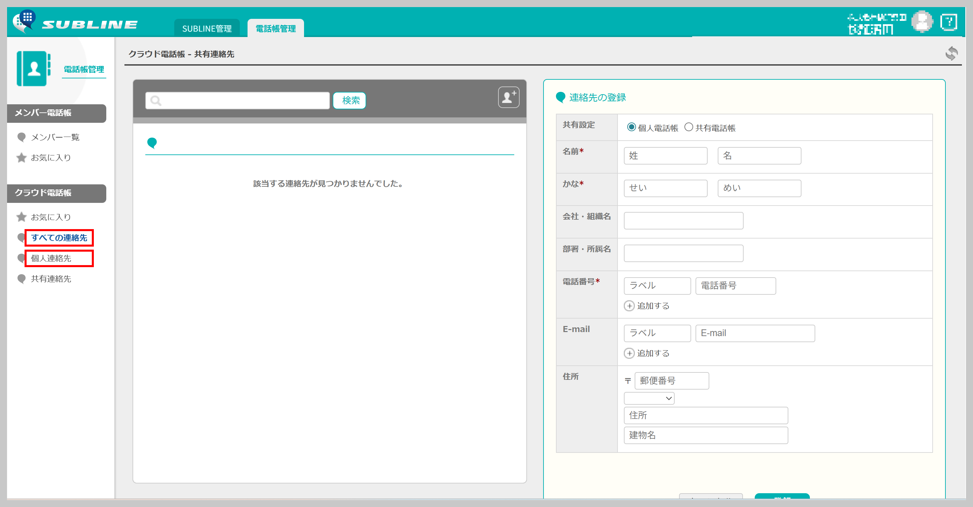This screenshot has height=507, width=973.
Task: Select the 共有電話帳 radio button
Action: tap(688, 127)
